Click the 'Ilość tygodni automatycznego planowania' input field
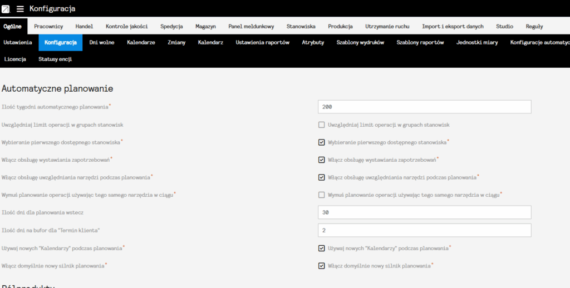The width and height of the screenshot is (570, 288). click(424, 107)
